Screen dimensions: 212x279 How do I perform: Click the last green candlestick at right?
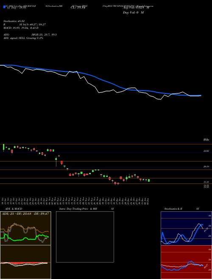[x=149, y=181]
